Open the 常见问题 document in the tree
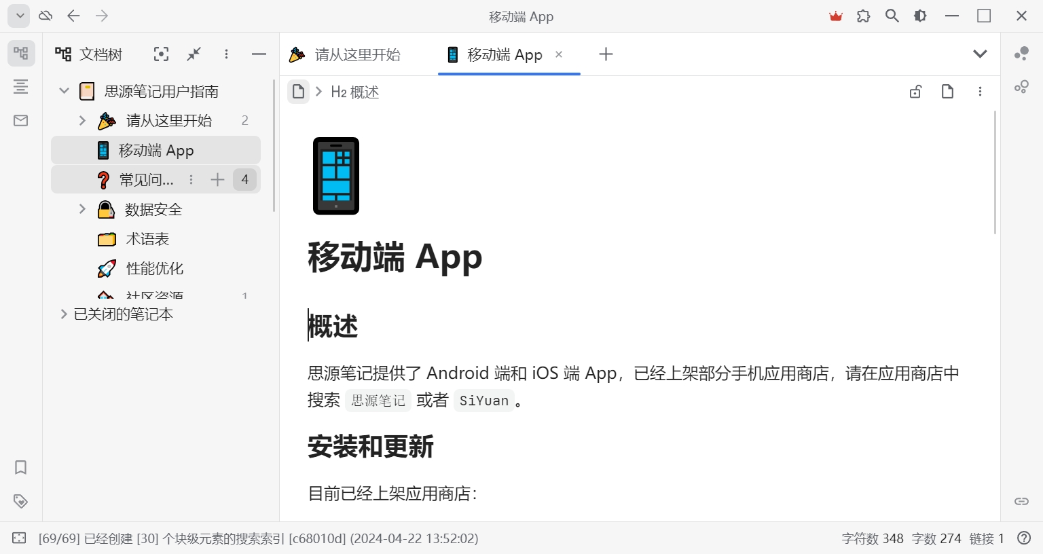Screen dimensions: 1043x554 coord(146,179)
